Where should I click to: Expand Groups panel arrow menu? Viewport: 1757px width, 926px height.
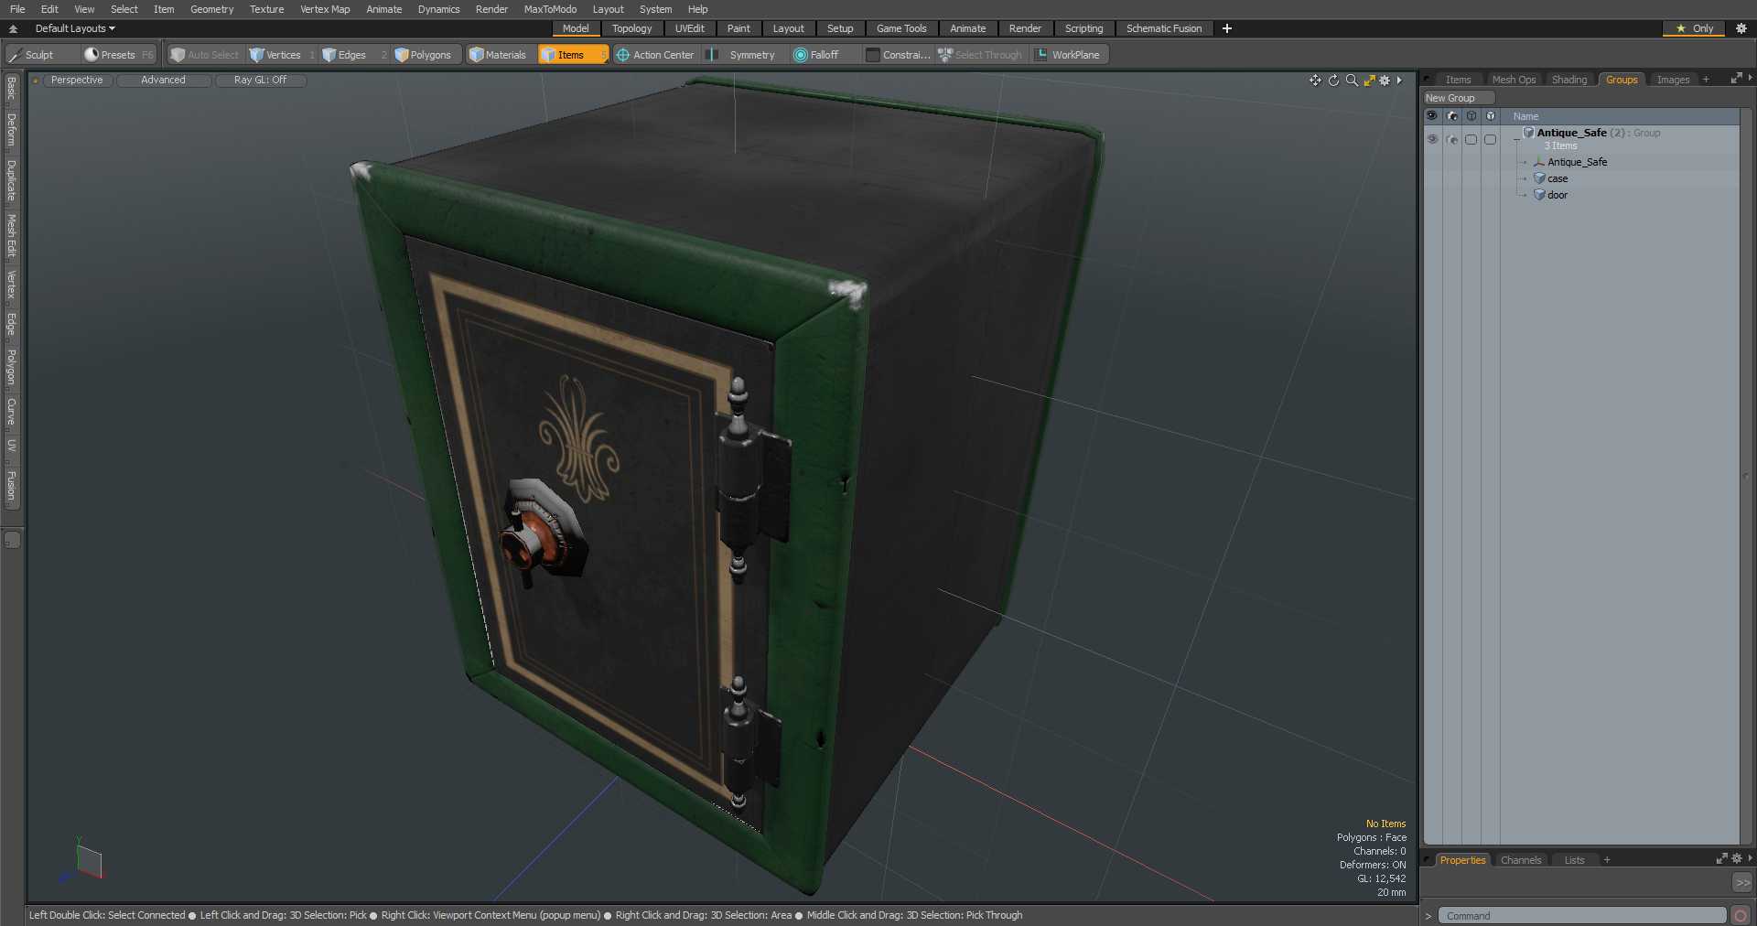coord(1750,79)
